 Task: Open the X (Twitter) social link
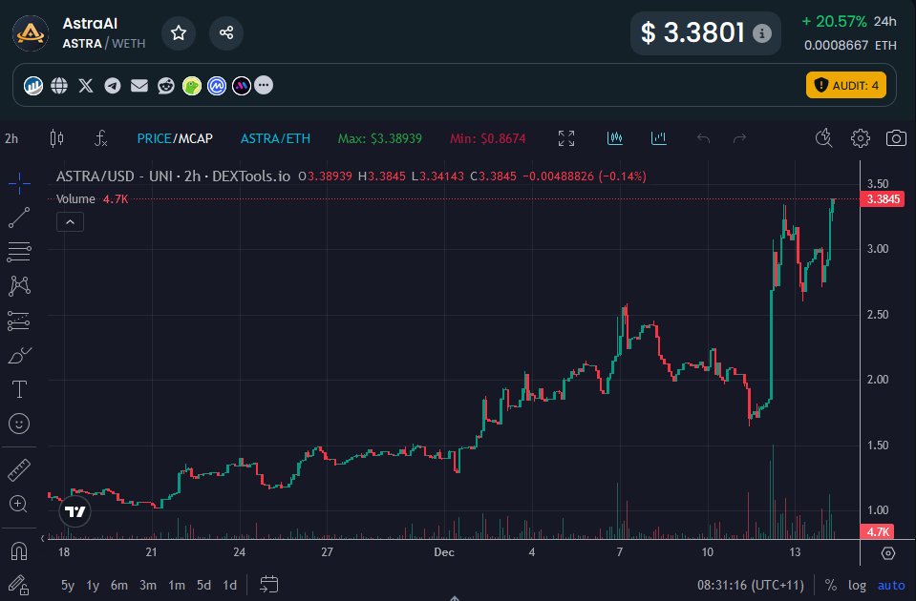click(x=86, y=86)
